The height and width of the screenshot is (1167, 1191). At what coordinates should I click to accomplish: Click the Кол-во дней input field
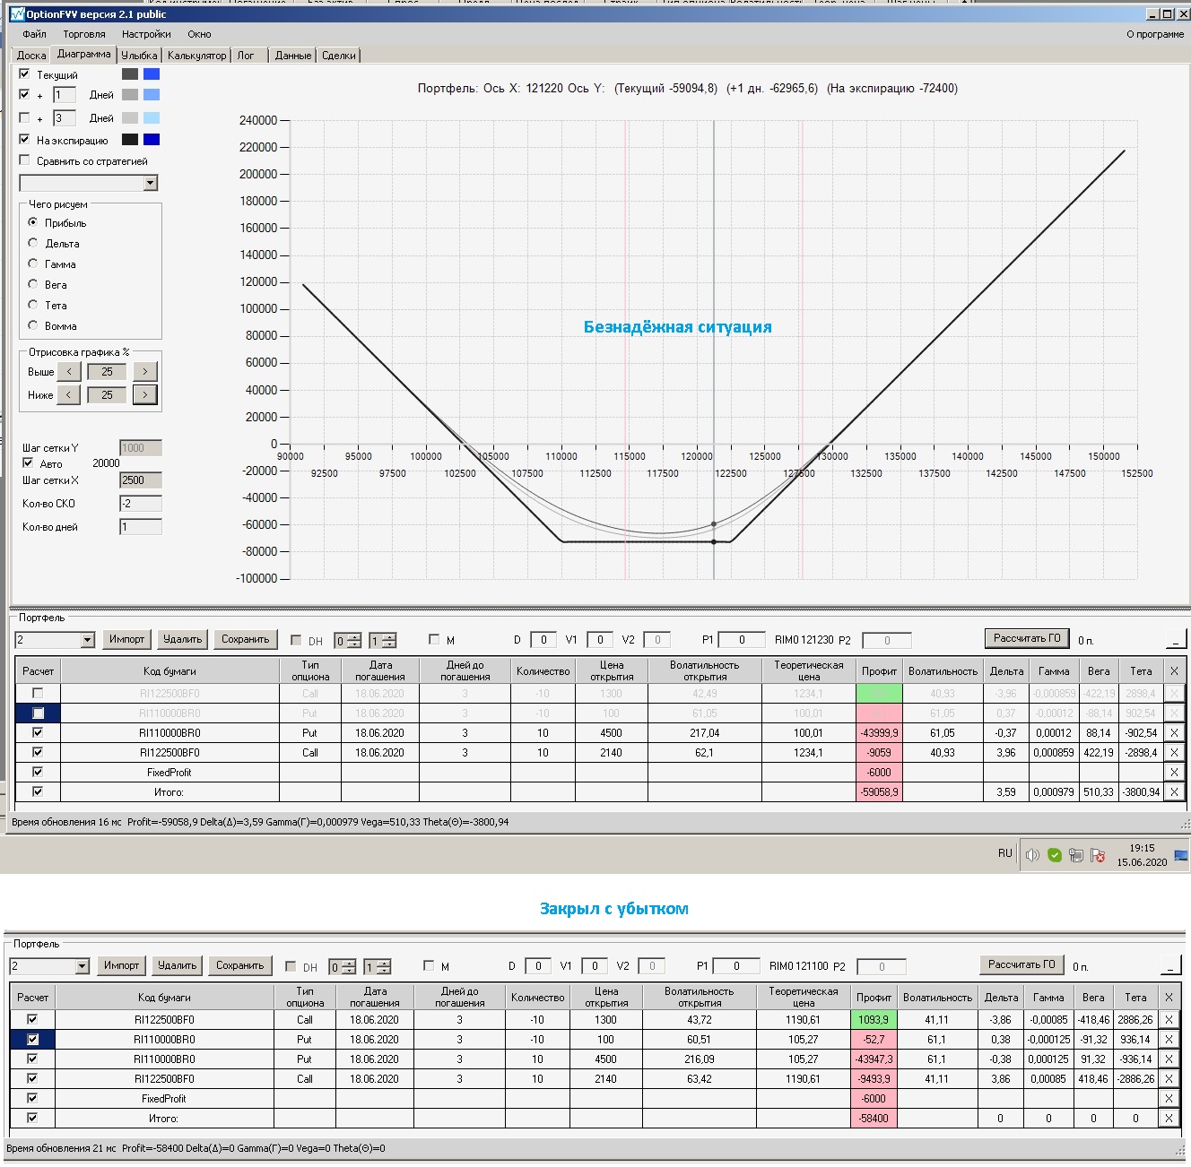[141, 527]
